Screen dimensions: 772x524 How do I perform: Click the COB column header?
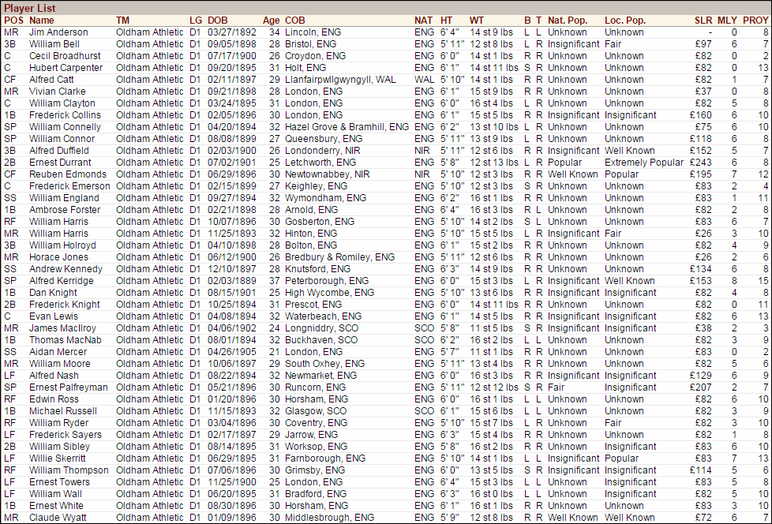tap(295, 21)
